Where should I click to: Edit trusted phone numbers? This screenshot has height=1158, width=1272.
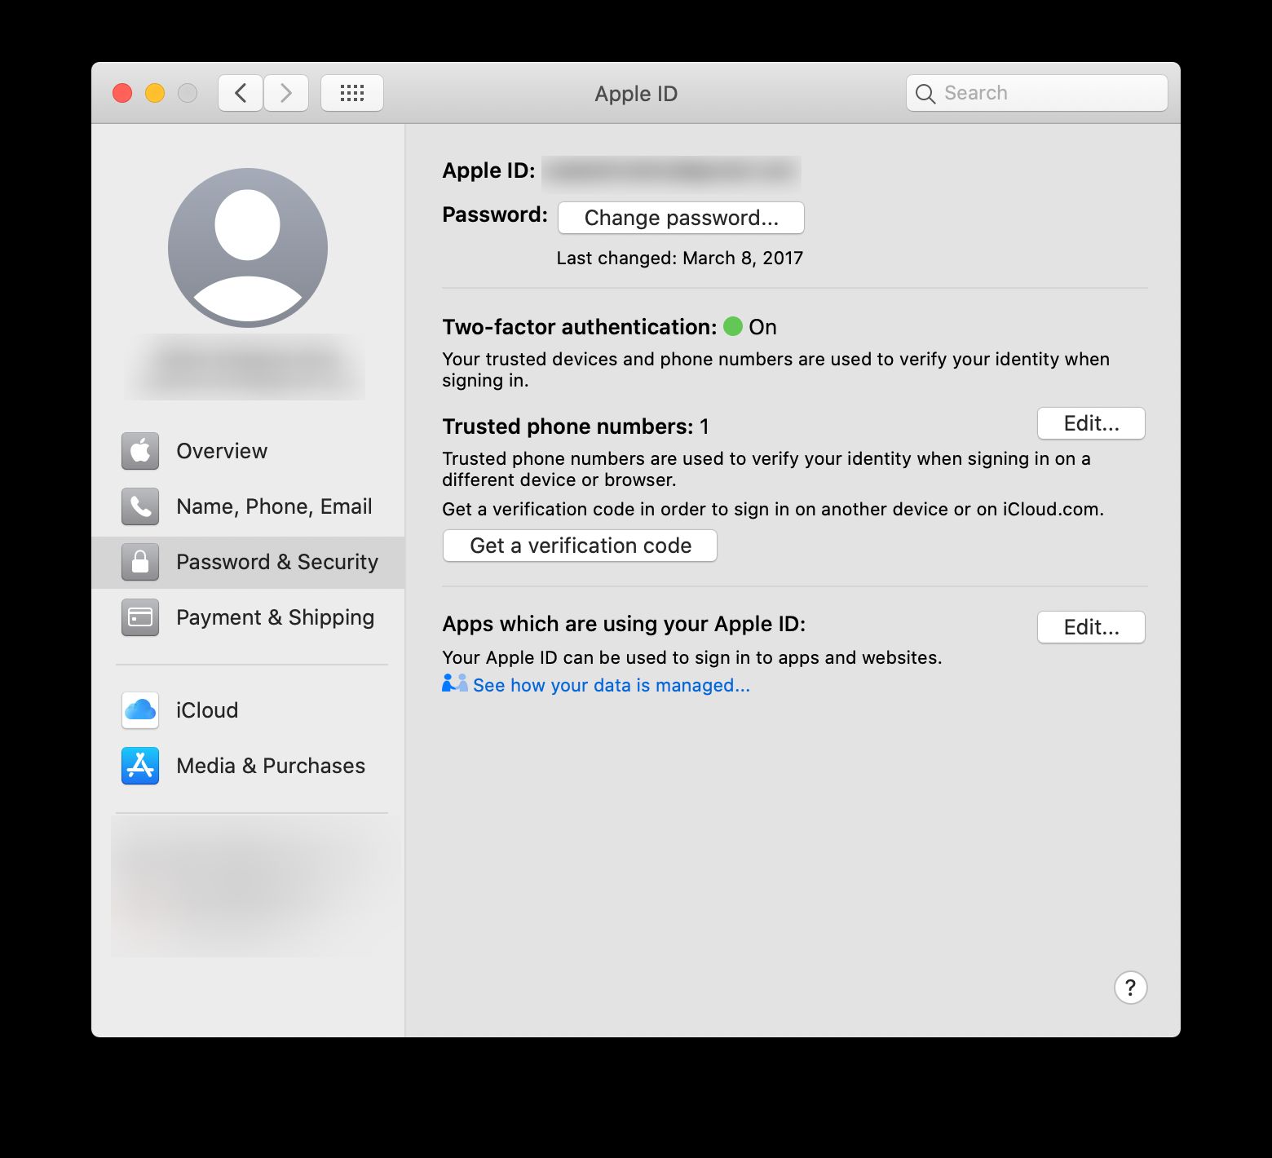tap(1091, 422)
